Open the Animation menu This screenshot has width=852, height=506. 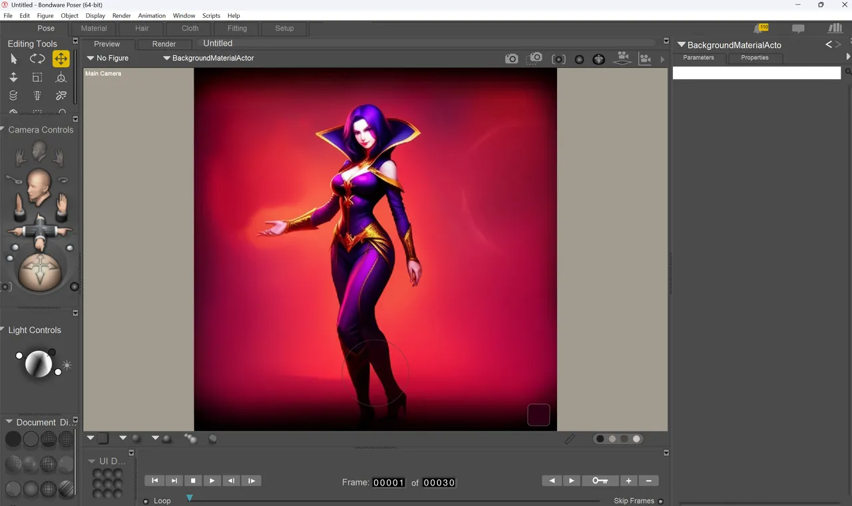click(x=152, y=15)
